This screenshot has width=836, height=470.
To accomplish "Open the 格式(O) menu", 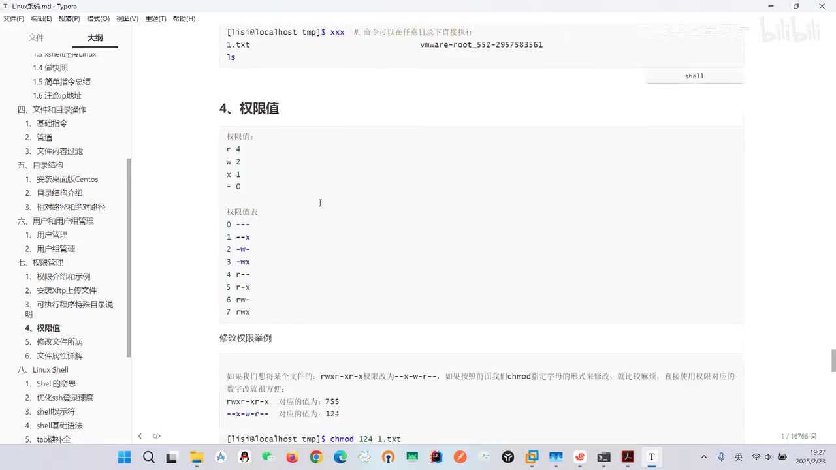I will [99, 18].
